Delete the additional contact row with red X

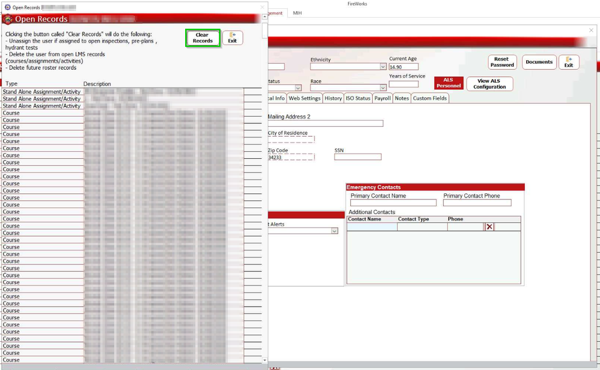click(x=489, y=227)
